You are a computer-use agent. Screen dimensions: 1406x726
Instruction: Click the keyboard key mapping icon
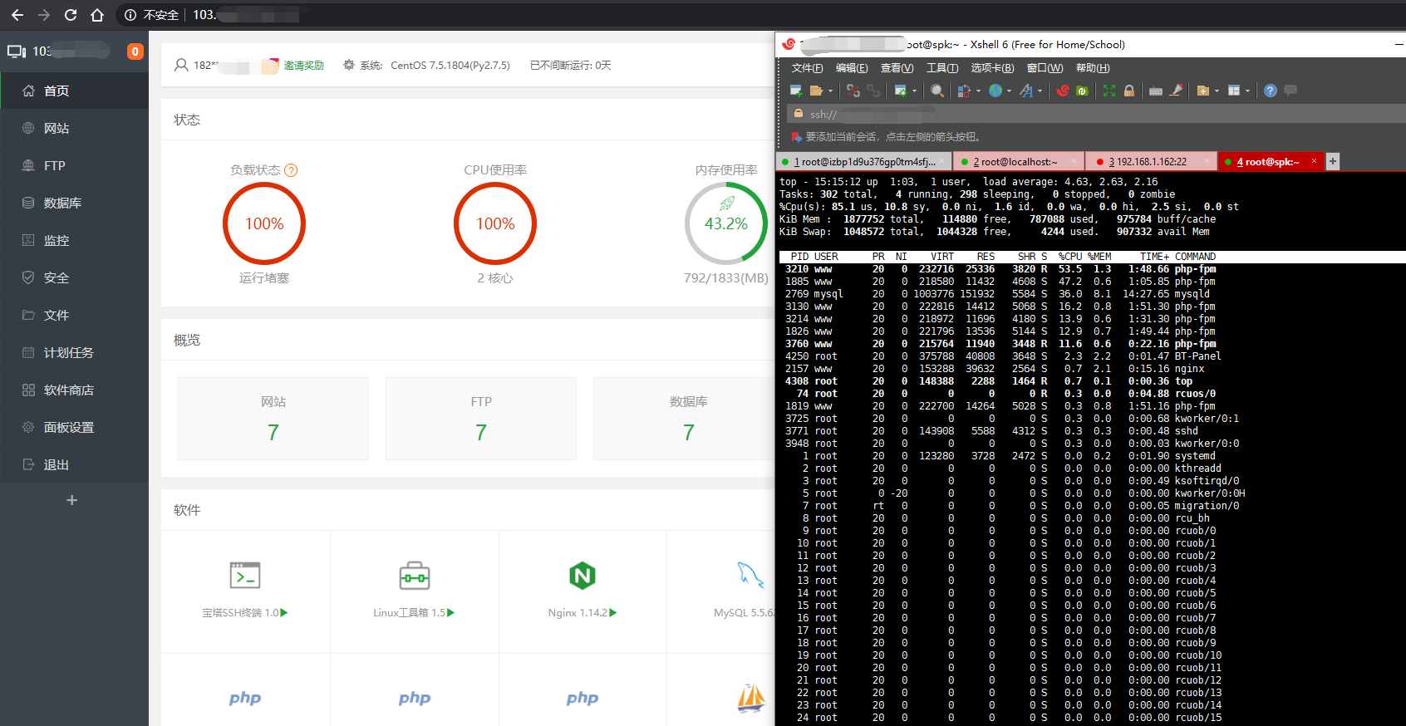click(1155, 91)
